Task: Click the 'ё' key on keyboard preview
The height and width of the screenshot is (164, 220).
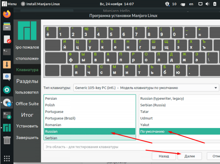Action: pos(51,32)
